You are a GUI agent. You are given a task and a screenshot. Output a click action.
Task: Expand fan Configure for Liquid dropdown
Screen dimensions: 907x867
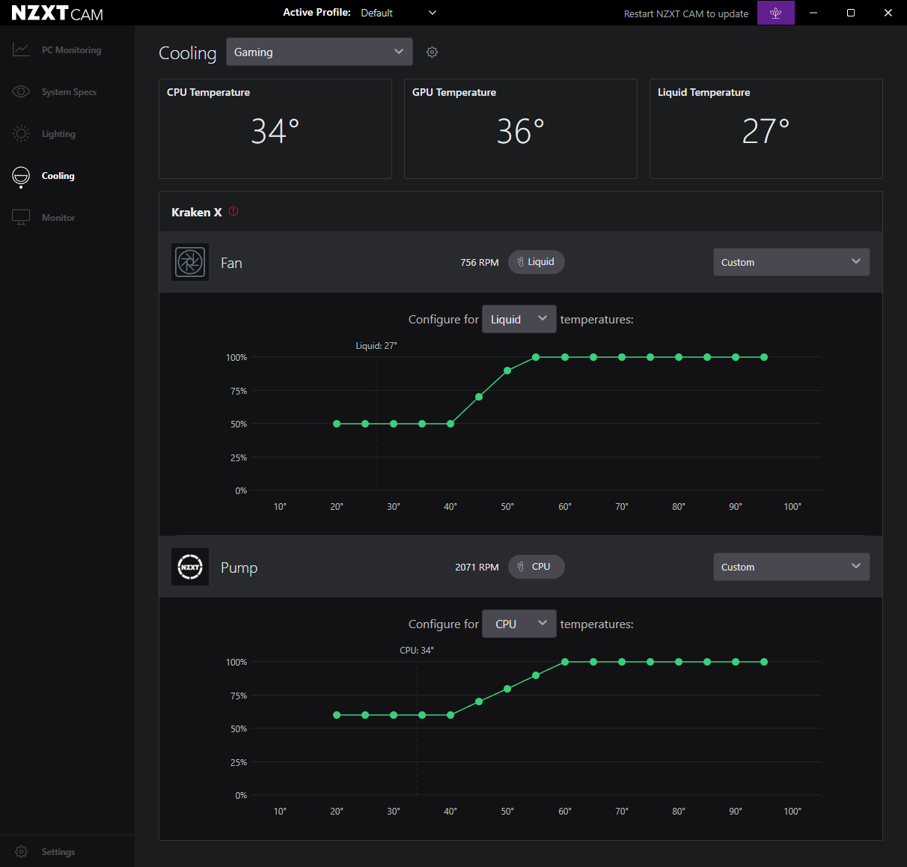(x=519, y=319)
